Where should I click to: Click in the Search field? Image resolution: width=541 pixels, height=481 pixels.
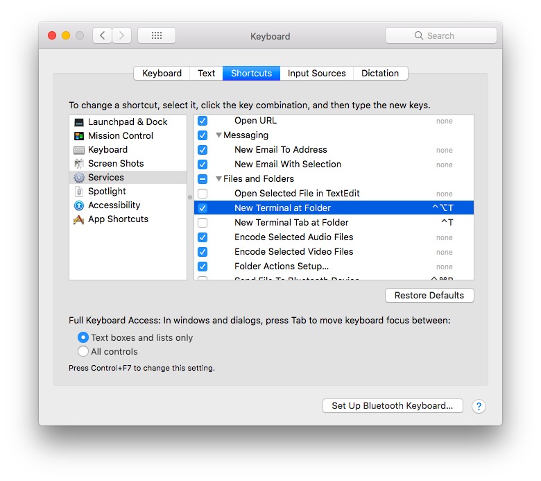pyautogui.click(x=440, y=35)
